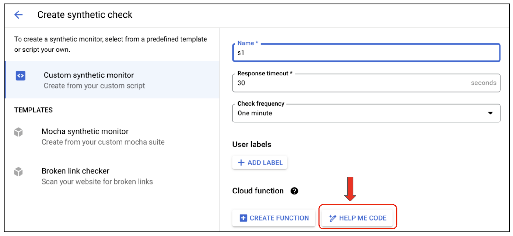Open the Check frequency dropdown arrow

point(490,113)
